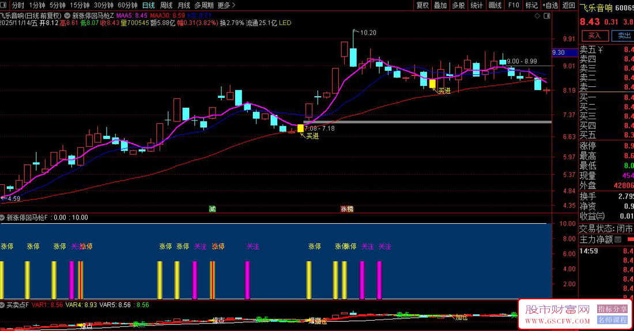Click the MAA5: 8.45 indicator value
Viewport: 634px width, 331px height.
click(x=132, y=16)
